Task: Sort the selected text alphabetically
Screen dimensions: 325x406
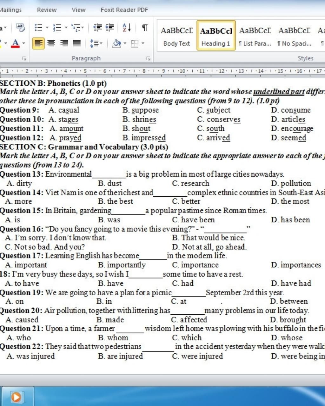Action: click(x=127, y=28)
